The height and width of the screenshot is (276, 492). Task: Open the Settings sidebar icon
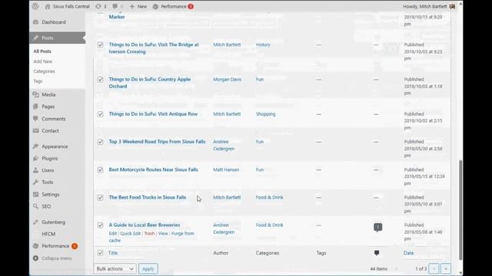point(36,194)
